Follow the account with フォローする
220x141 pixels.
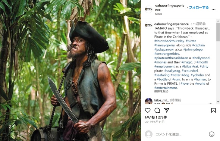pos(199,7)
